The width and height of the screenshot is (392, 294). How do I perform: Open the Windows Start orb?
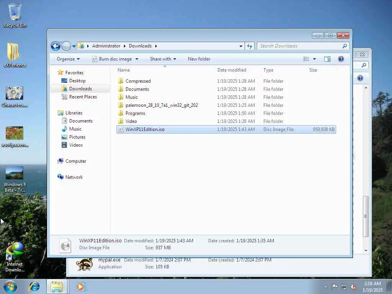(10, 286)
